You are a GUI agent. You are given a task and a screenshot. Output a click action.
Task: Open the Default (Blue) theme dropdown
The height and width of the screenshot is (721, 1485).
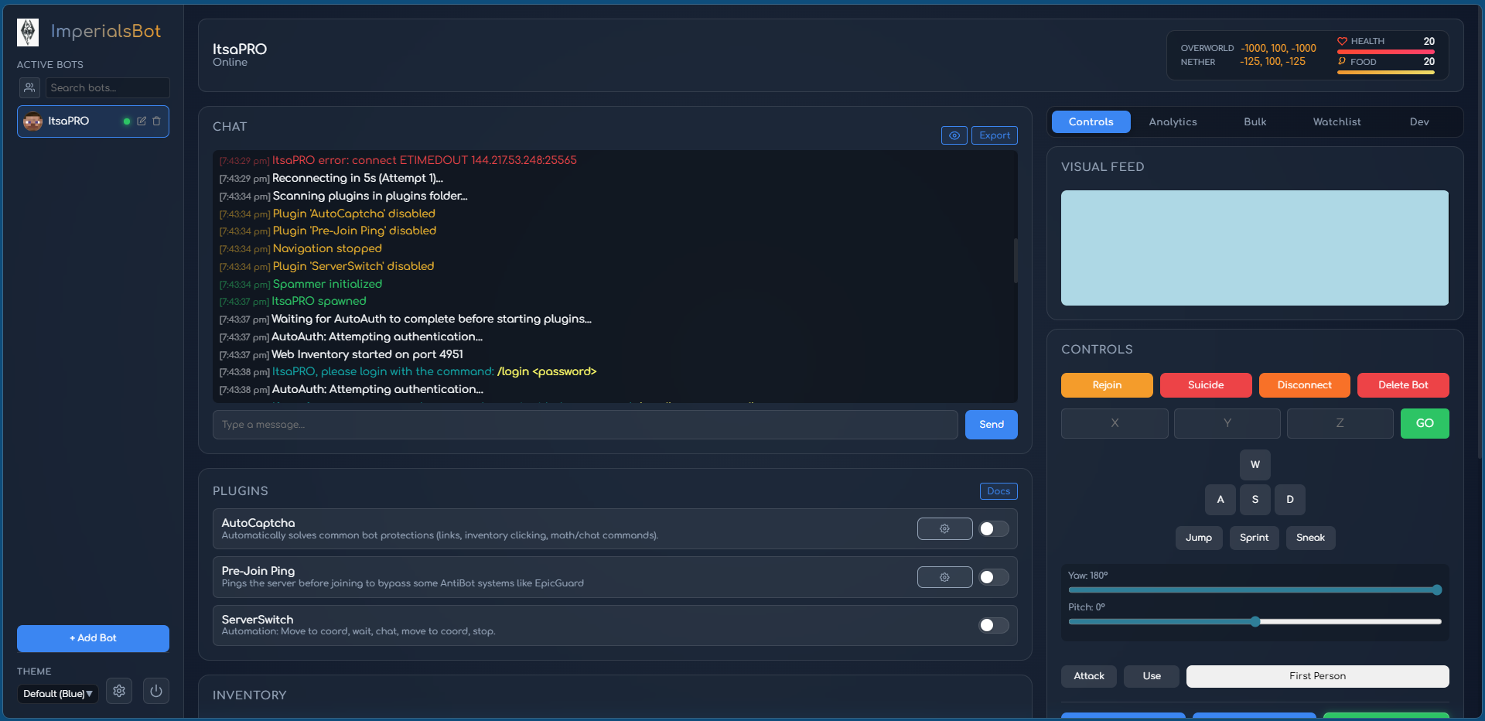(x=57, y=694)
